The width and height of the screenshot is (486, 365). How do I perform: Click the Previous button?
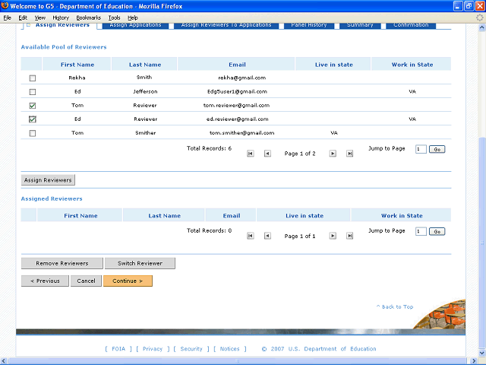click(45, 281)
